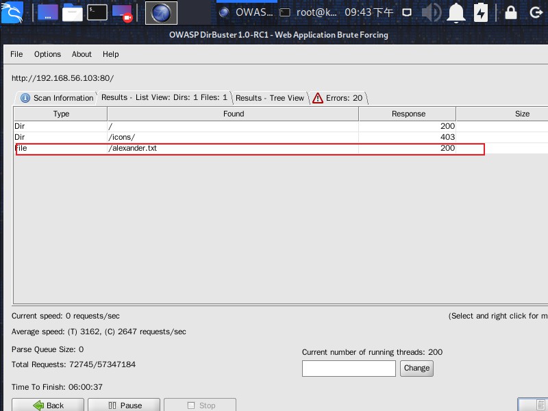Image resolution: width=548 pixels, height=411 pixels.
Task: Open the File menu
Action: 16,54
